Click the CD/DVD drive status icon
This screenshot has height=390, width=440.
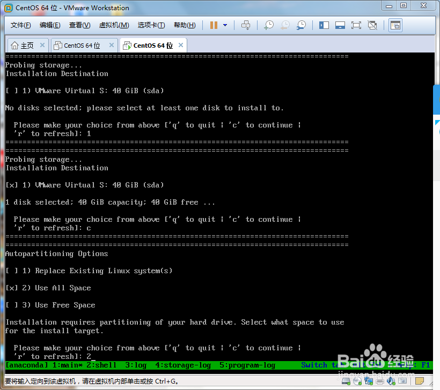357,381
